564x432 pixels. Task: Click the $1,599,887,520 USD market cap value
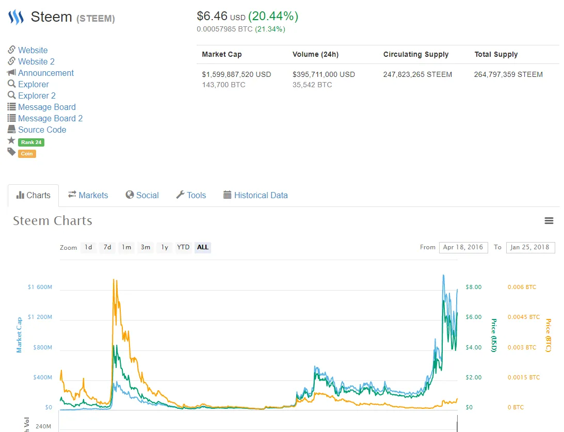[x=236, y=74]
